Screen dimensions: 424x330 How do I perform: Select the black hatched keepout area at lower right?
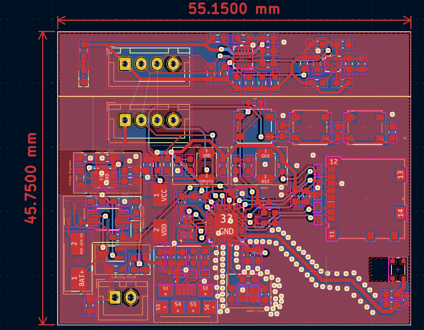click(x=379, y=270)
